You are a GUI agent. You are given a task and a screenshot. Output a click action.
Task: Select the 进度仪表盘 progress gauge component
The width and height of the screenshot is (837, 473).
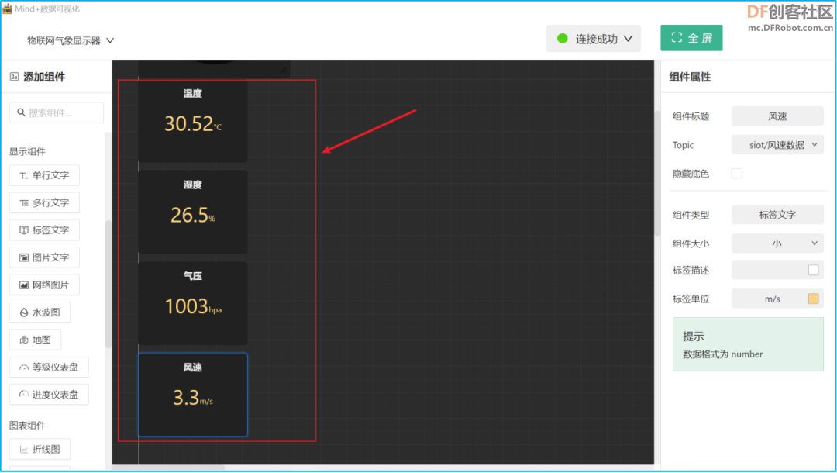pyautogui.click(x=49, y=395)
